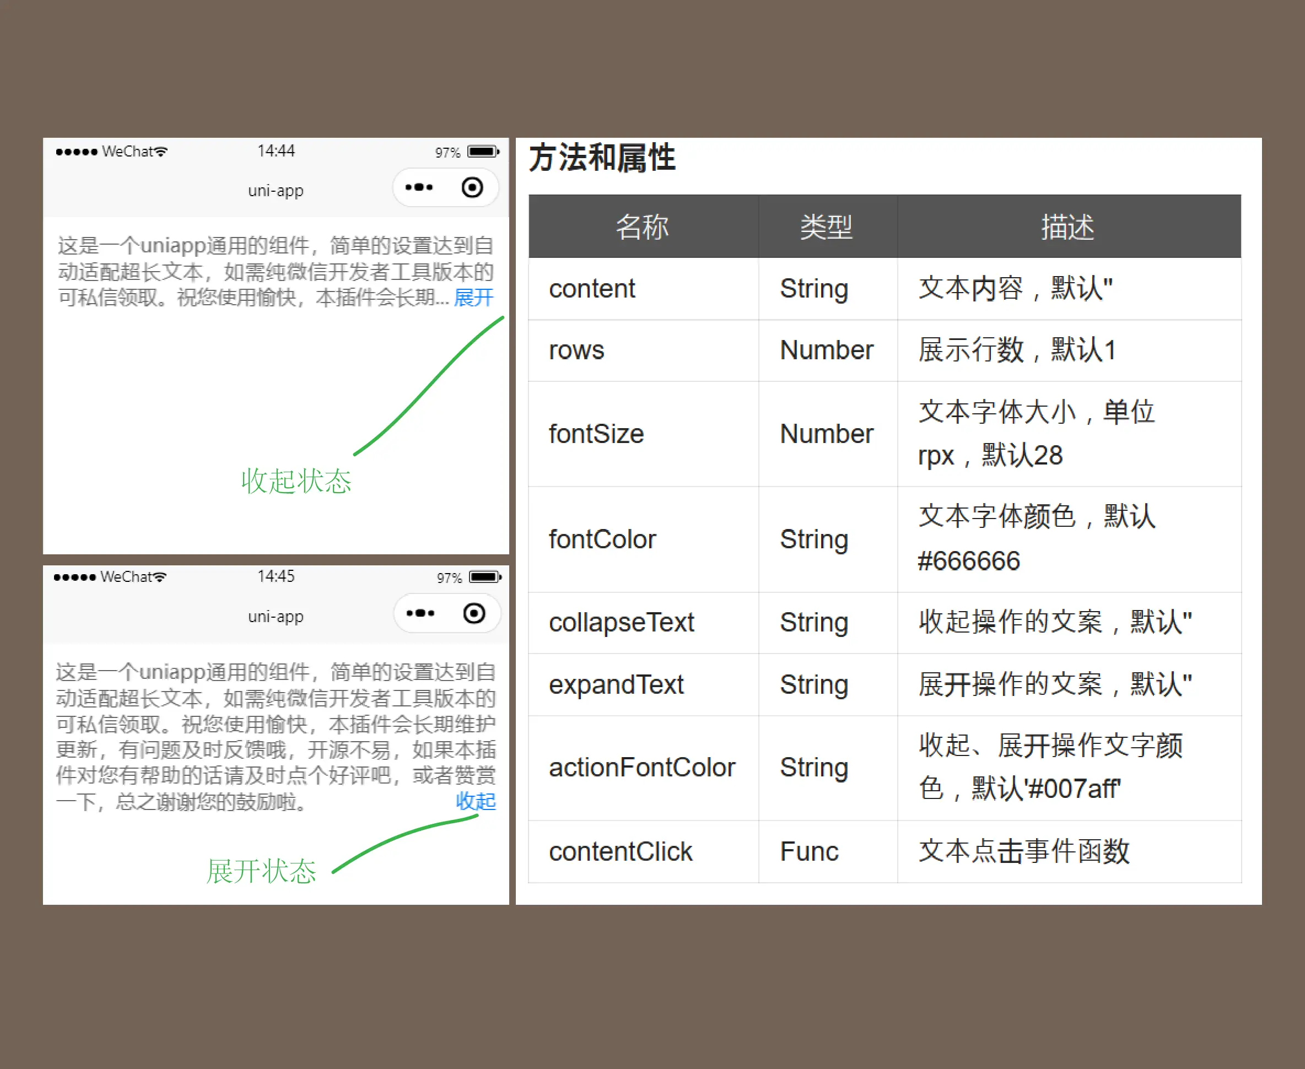Tap the circle close icon in bottom phone
Viewport: 1305px width, 1069px height.
click(473, 613)
